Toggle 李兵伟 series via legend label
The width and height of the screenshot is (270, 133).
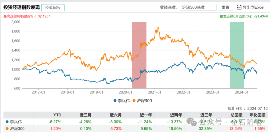click(123, 101)
